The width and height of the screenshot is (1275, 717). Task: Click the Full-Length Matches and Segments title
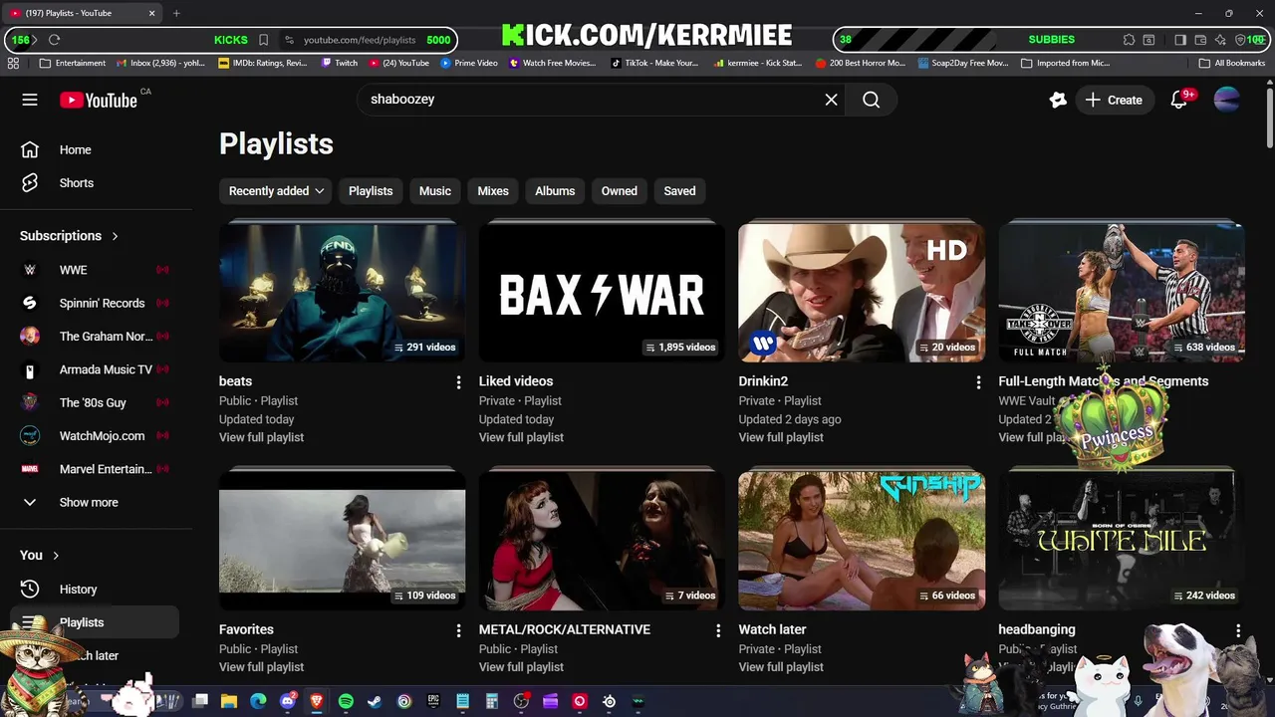point(1103,381)
